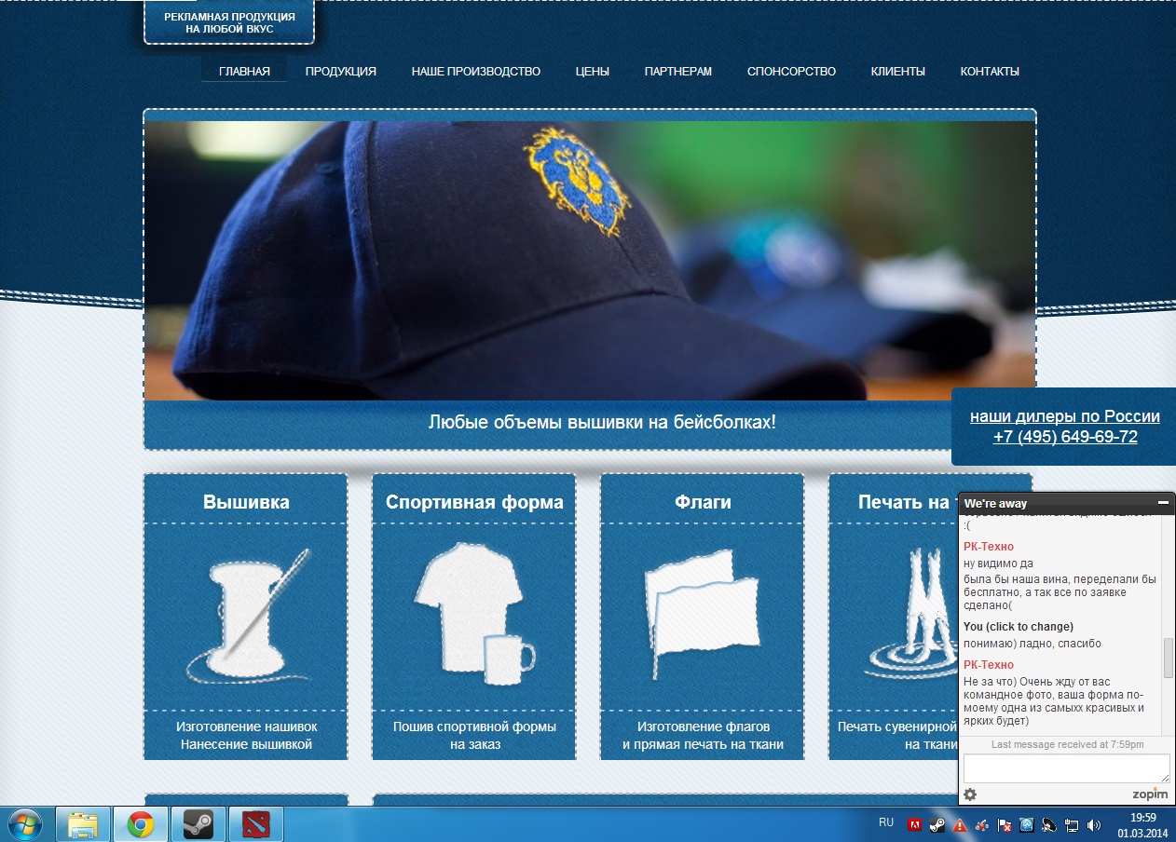This screenshot has height=842, width=1176.
Task: Click the chat message понимаю) ладно, спасибо
Action: (1032, 644)
